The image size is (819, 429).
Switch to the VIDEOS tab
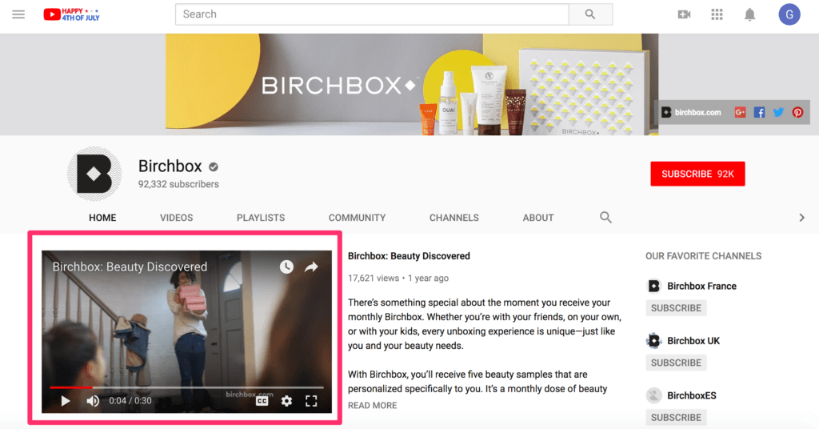[x=177, y=218]
